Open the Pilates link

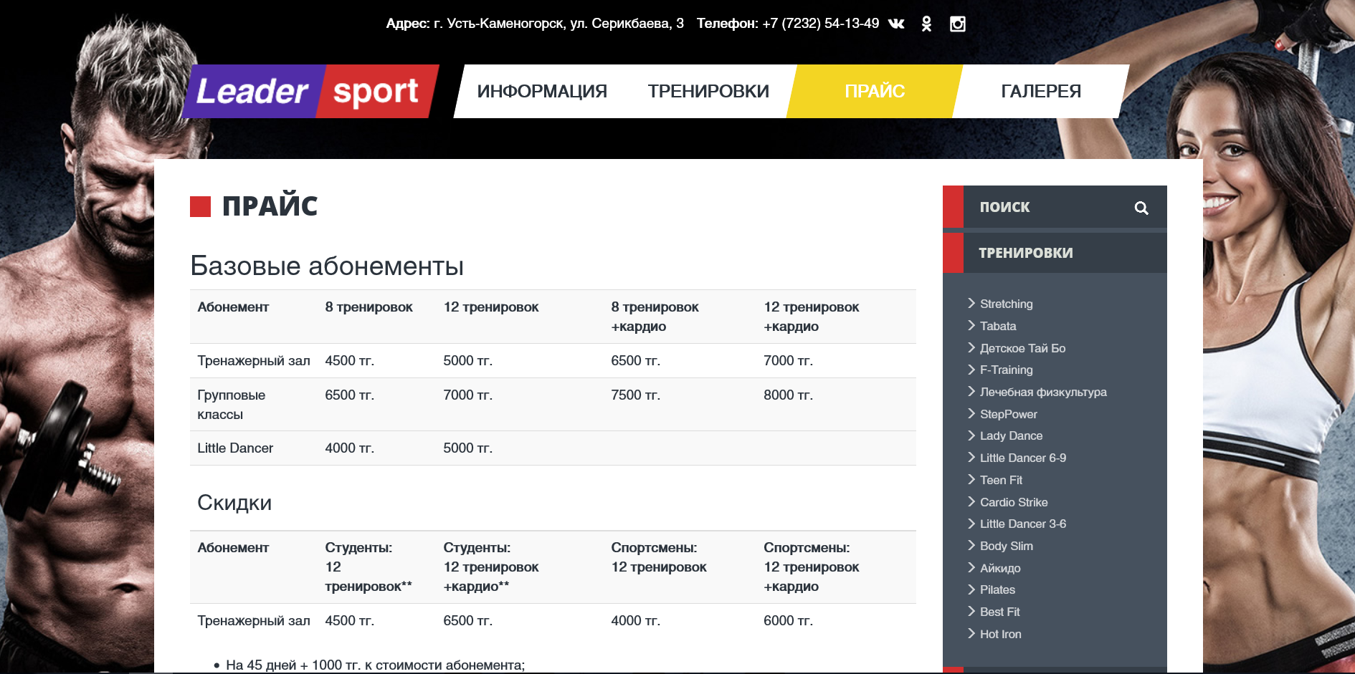(997, 589)
